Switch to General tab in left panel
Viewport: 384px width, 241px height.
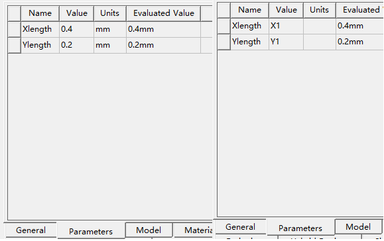pyautogui.click(x=31, y=230)
